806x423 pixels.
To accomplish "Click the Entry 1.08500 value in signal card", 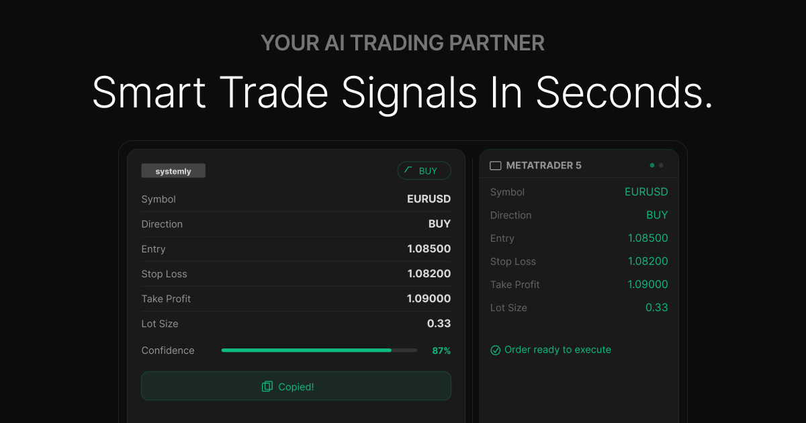I will [429, 248].
